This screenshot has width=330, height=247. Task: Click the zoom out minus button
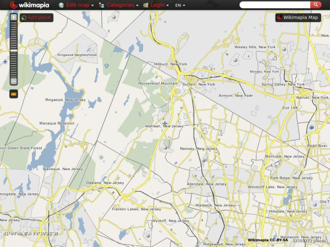coord(13,81)
